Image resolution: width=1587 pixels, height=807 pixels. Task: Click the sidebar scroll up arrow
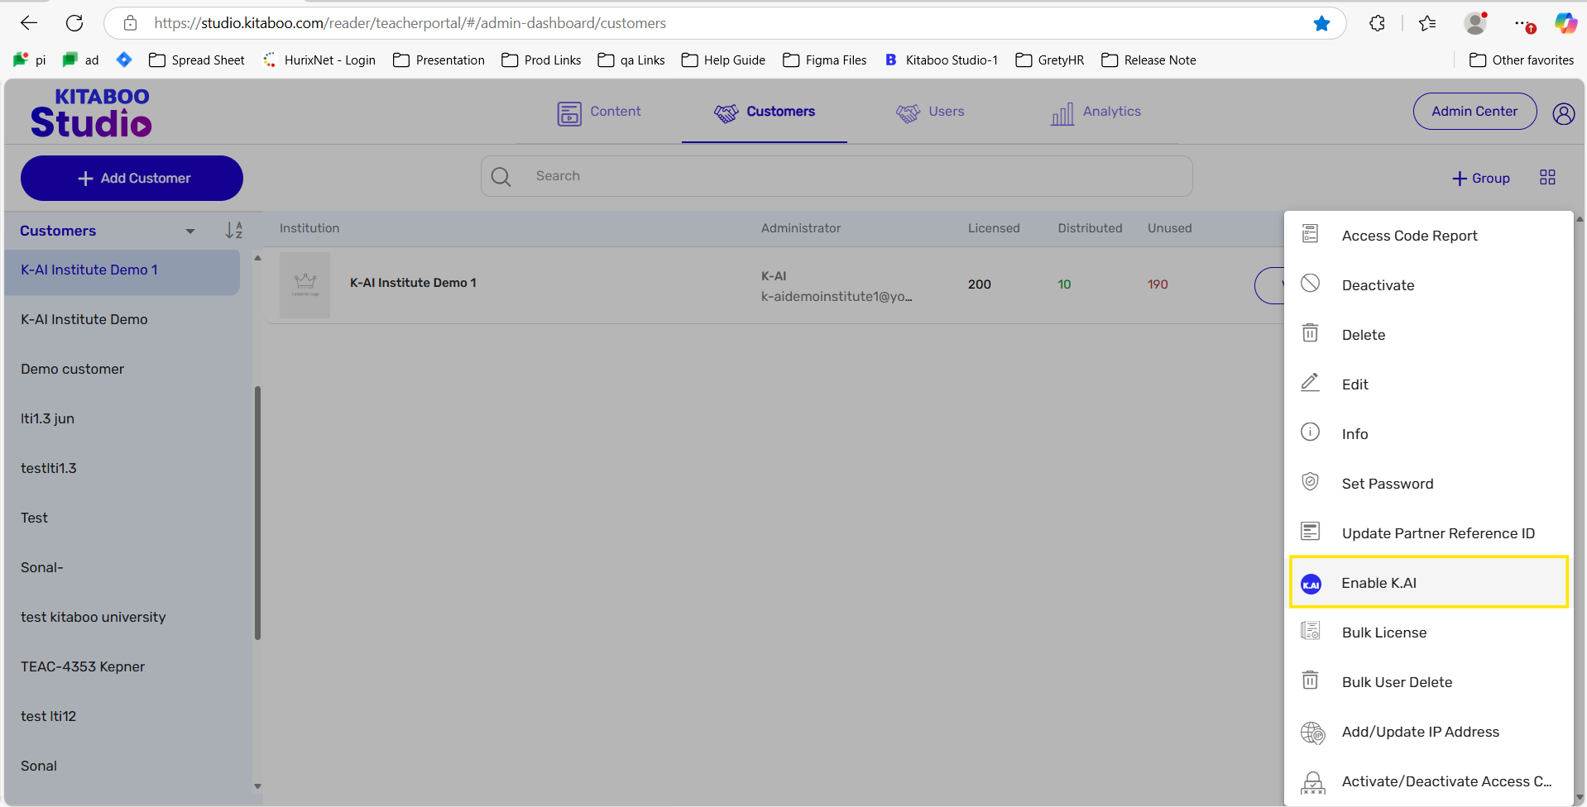[x=257, y=258]
